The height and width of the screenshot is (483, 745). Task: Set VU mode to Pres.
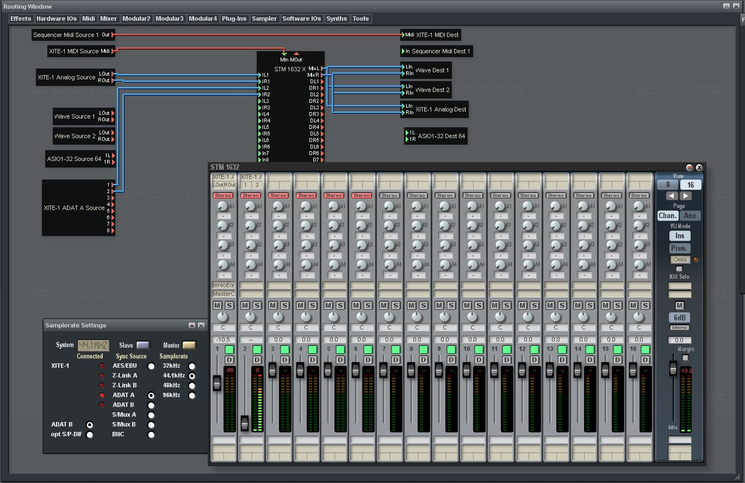coord(680,248)
